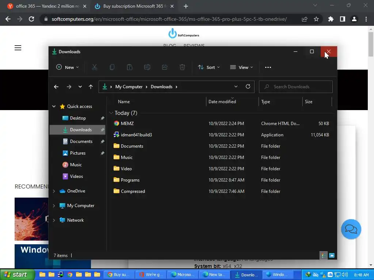Go up one folder level

pos(91,87)
